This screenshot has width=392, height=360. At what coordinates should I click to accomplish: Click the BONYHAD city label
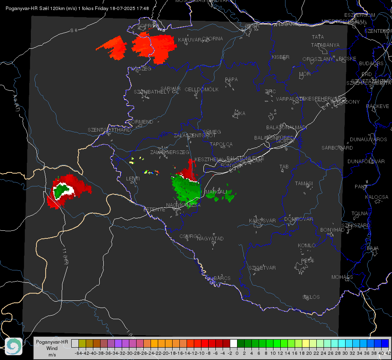pyautogui.click(x=332, y=230)
